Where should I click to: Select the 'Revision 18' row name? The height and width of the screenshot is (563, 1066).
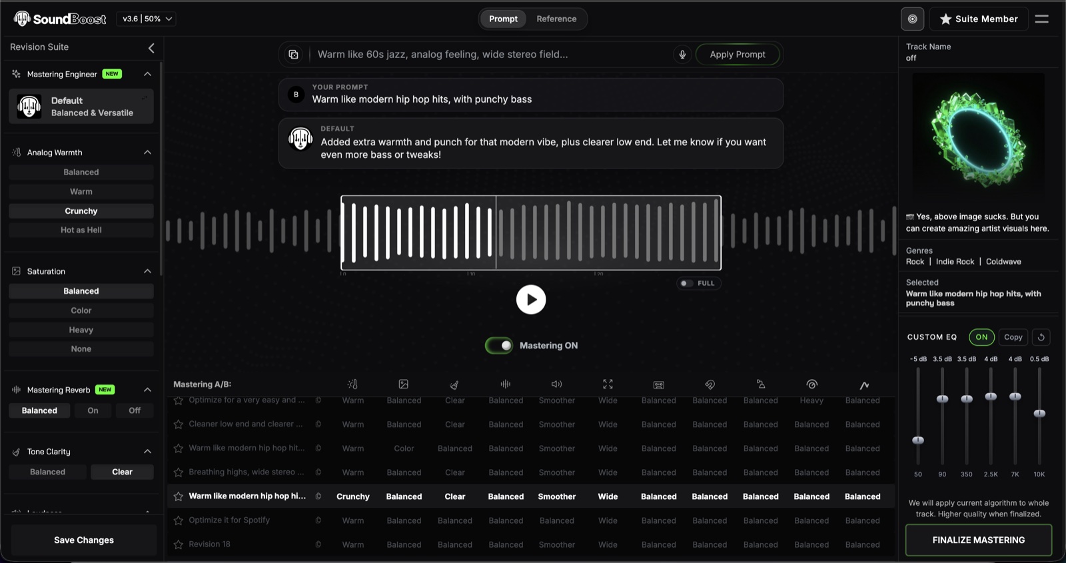click(209, 544)
